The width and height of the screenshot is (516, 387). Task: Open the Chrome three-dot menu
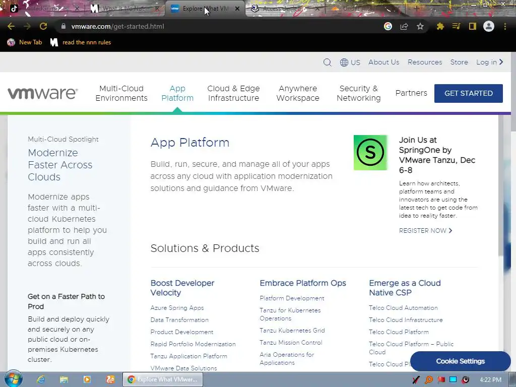click(x=505, y=26)
